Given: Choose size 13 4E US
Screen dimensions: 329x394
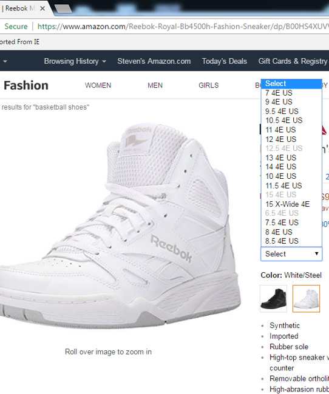Looking at the screenshot, I should (291, 158).
